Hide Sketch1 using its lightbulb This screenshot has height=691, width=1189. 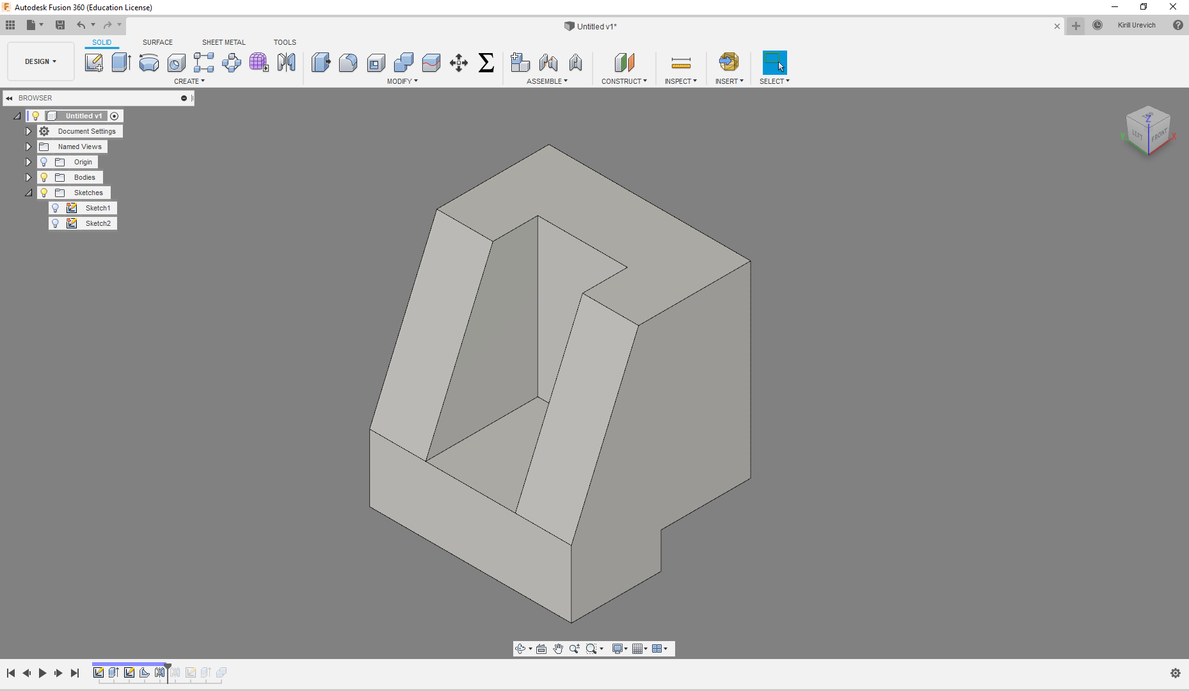pos(56,208)
